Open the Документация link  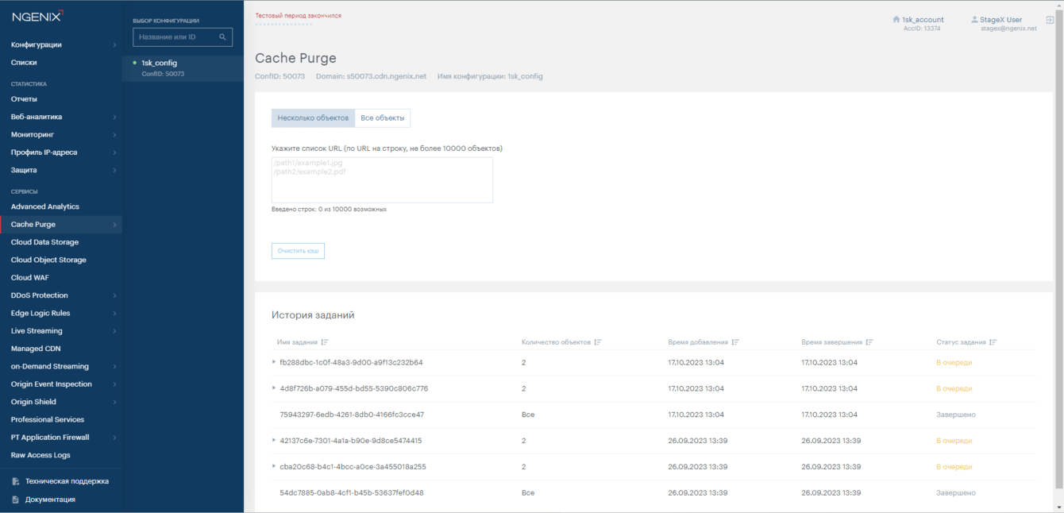click(x=50, y=499)
